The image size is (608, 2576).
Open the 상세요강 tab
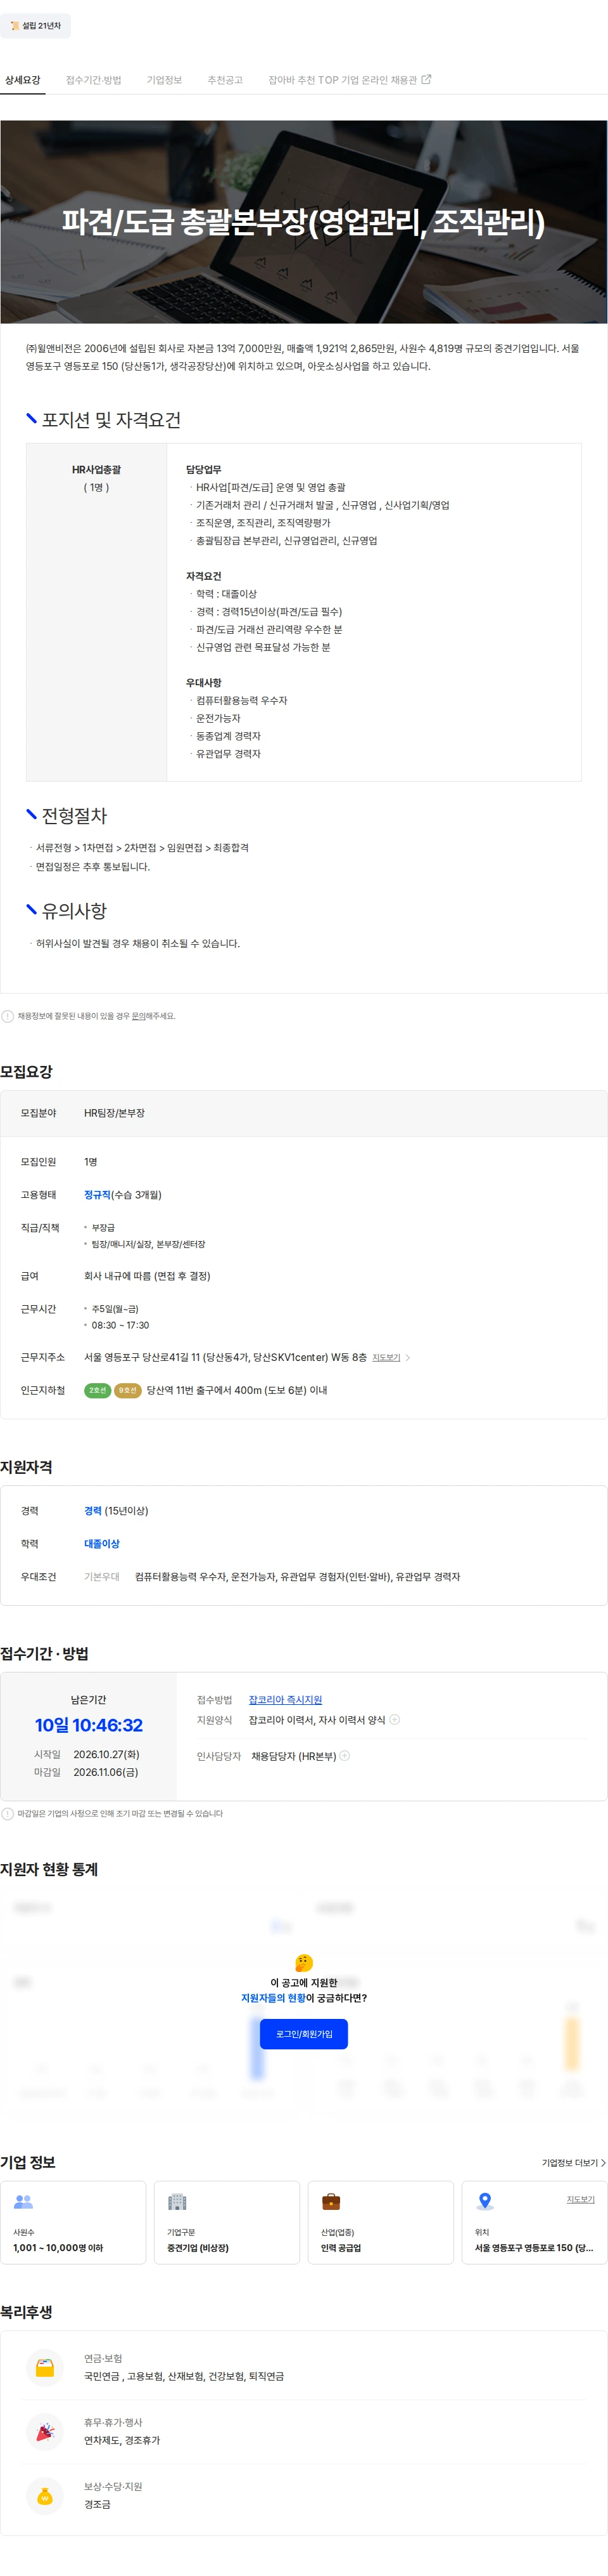click(x=23, y=80)
